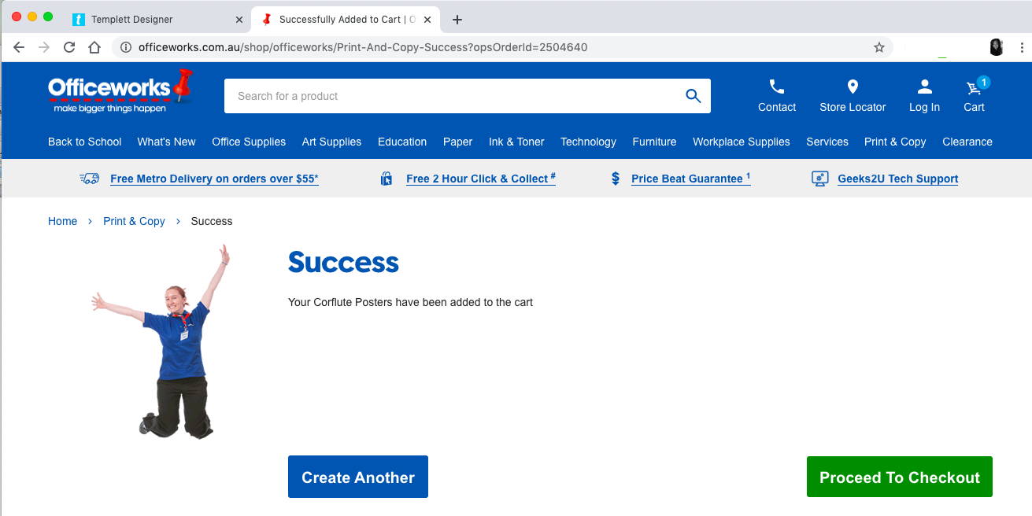
Task: Open the What's New menu
Action: pos(166,142)
